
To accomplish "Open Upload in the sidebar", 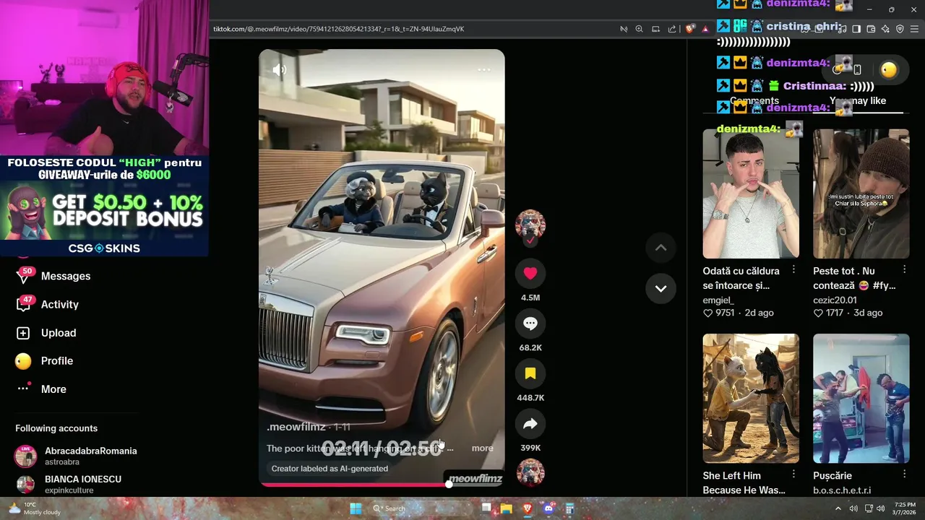I will (59, 333).
